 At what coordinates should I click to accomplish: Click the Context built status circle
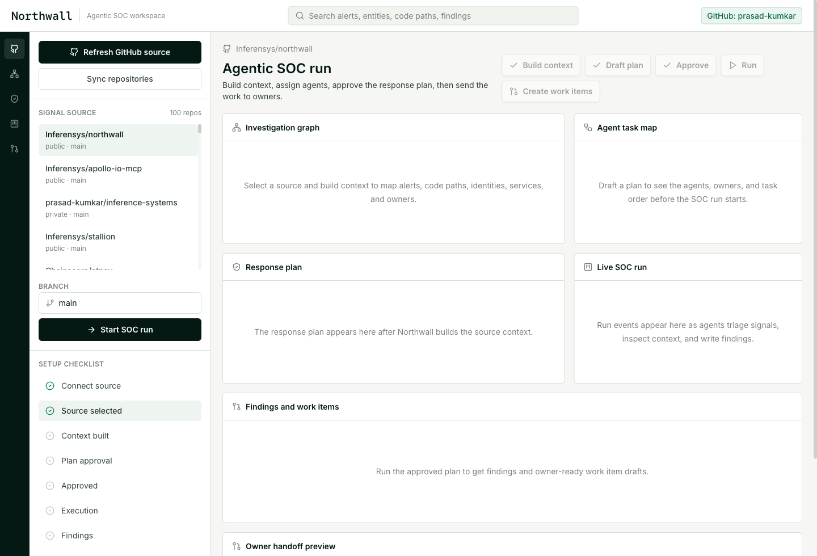[x=50, y=436]
